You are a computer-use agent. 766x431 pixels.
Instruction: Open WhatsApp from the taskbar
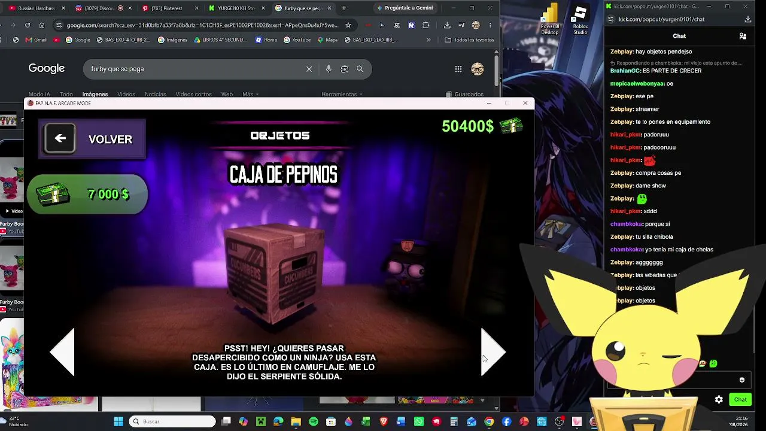pyautogui.click(x=419, y=421)
